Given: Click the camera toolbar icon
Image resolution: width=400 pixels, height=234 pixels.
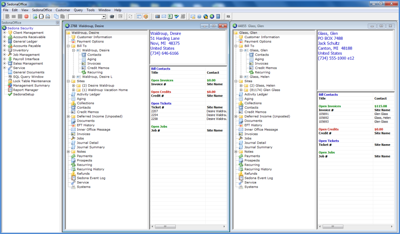Looking at the screenshot, I should click(158, 17).
